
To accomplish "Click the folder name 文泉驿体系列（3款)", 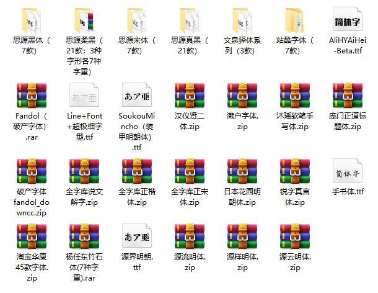I will click(x=242, y=45).
